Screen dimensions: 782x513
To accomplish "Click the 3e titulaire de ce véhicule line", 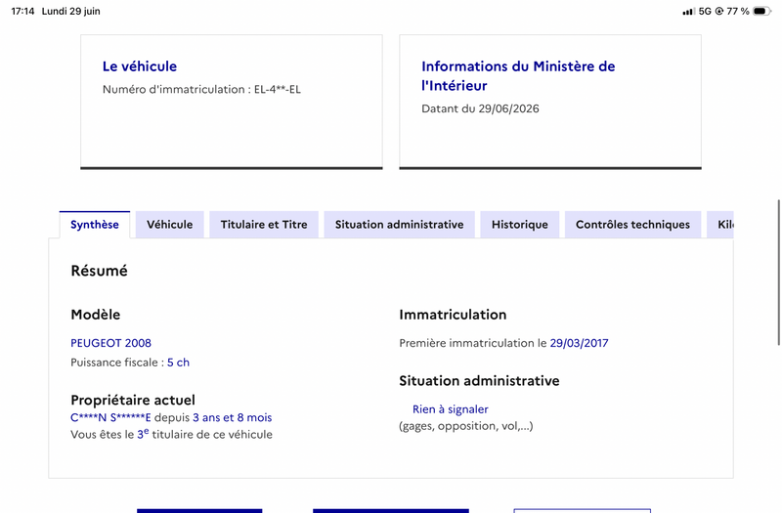I will [x=172, y=434].
